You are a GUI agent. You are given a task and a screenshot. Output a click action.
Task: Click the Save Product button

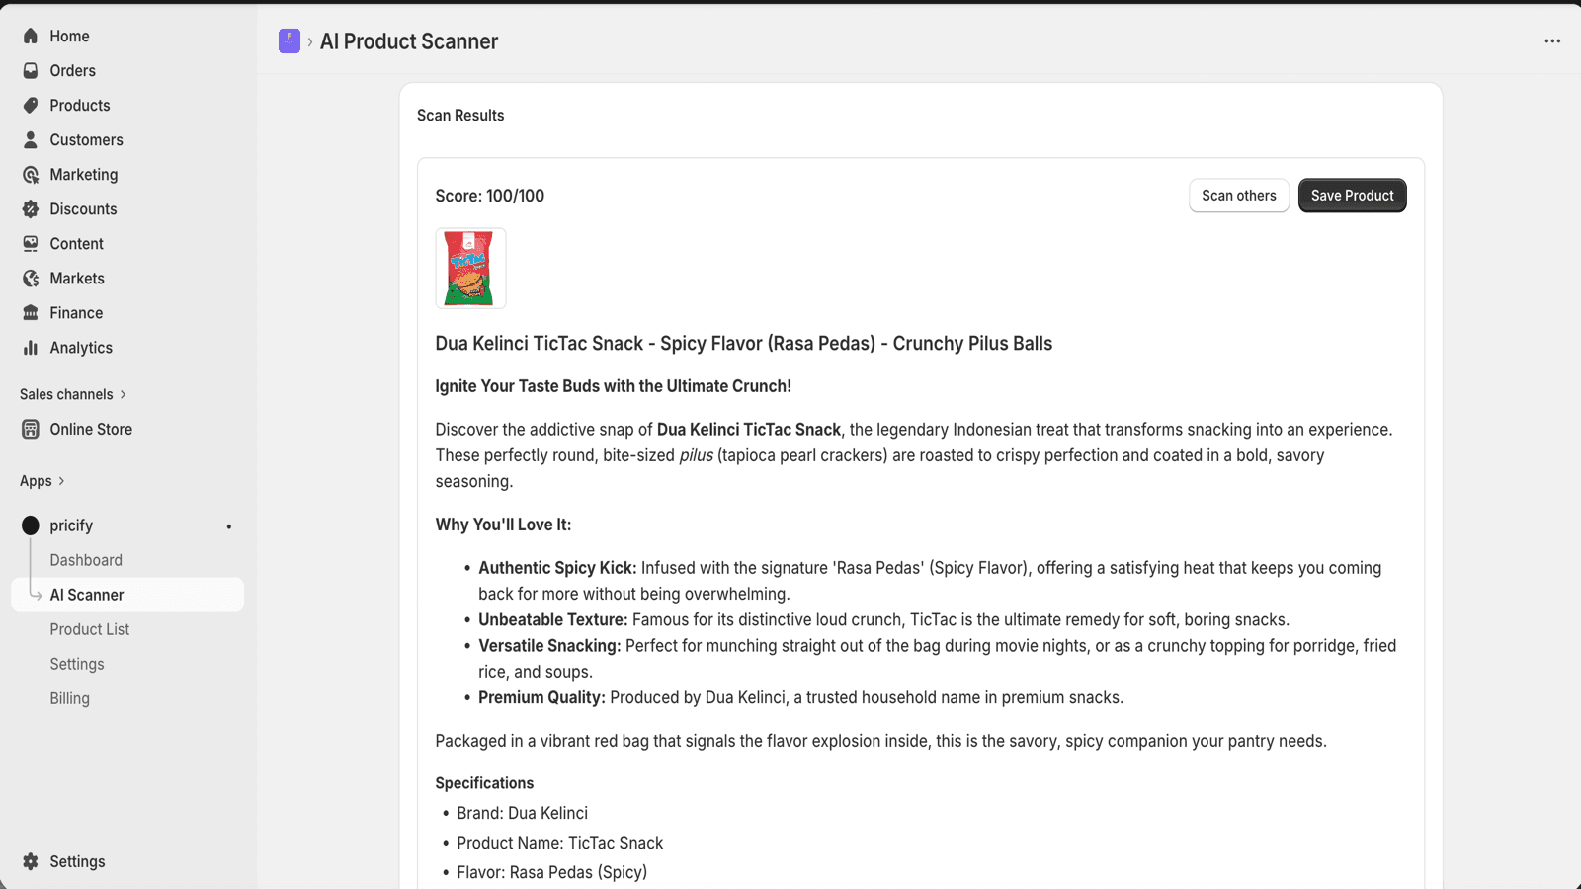click(1352, 196)
